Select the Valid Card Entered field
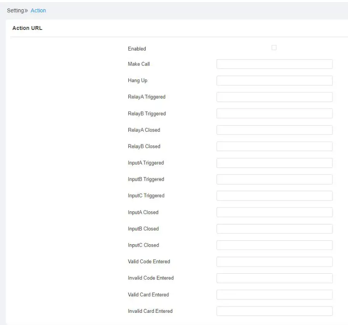This screenshot has width=348, height=325. 274,295
